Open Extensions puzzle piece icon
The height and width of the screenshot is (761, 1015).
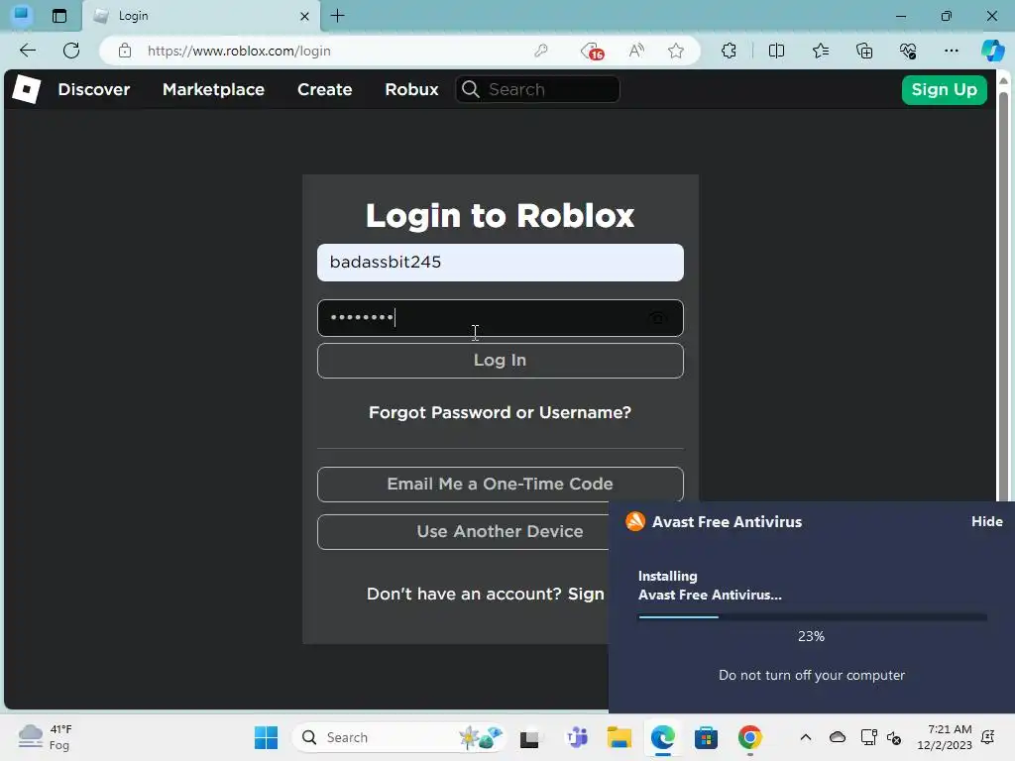729,51
